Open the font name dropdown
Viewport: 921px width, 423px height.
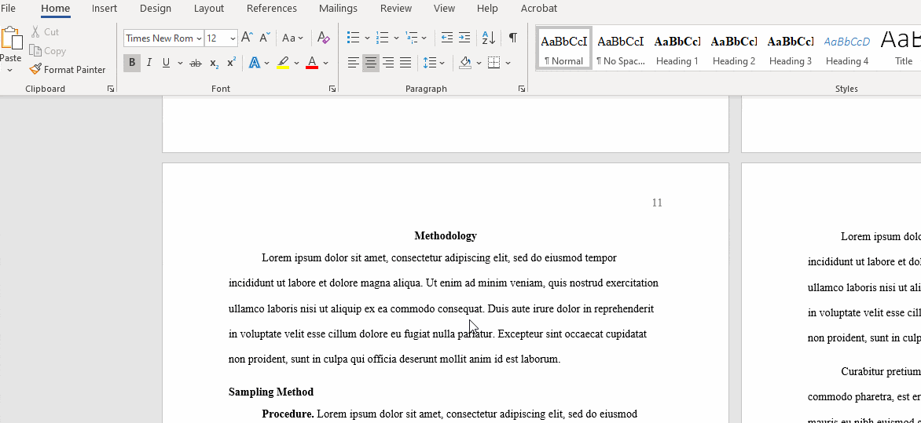pyautogui.click(x=199, y=38)
